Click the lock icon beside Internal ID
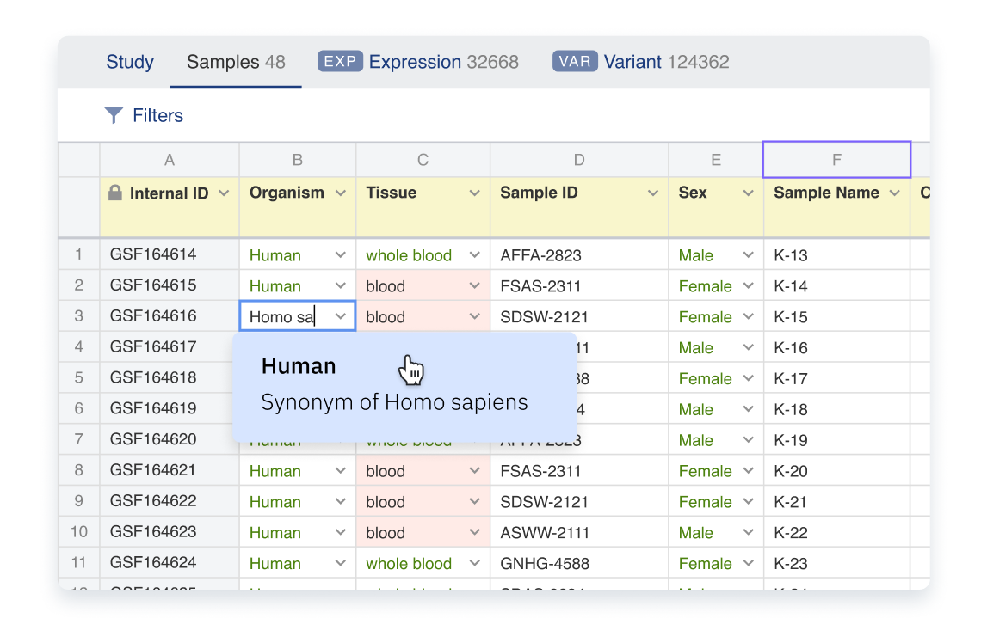 click(115, 193)
